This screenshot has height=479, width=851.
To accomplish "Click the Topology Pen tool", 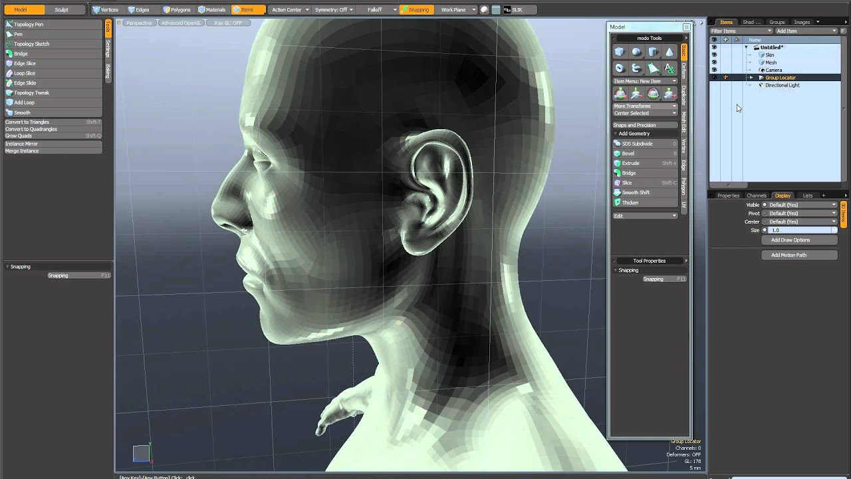I will [53, 24].
